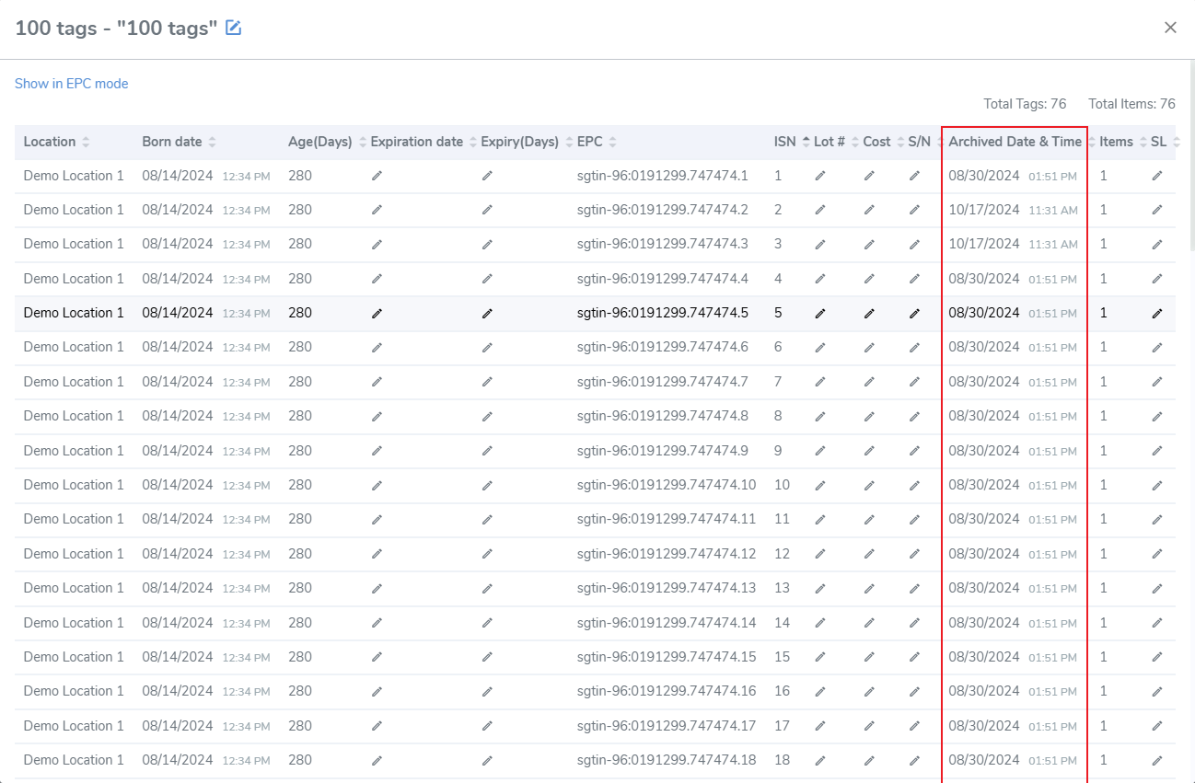Sort by EPC column header
The image size is (1195, 783).
pyautogui.click(x=597, y=142)
